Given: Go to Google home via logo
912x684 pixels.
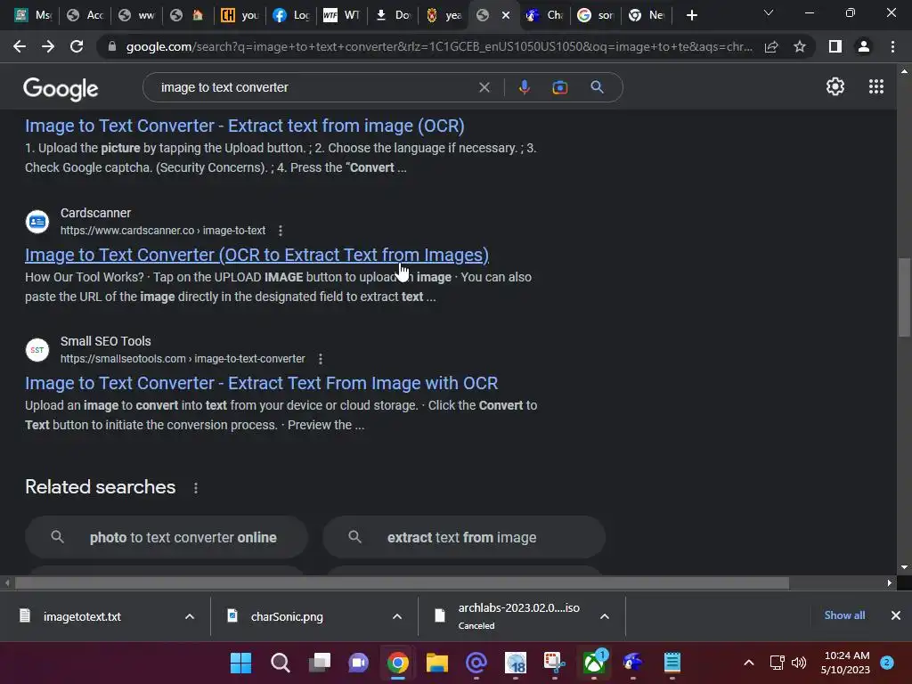Looking at the screenshot, I should (x=61, y=88).
